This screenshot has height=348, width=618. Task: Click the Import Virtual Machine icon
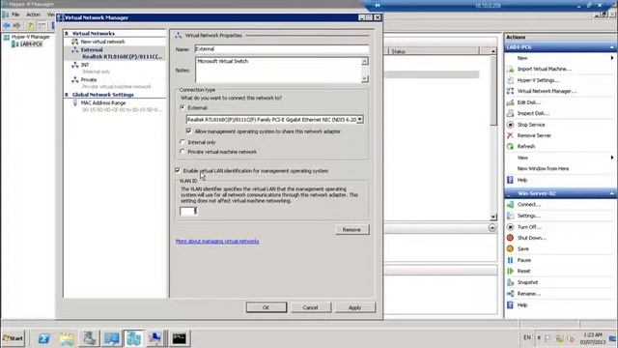coord(510,69)
